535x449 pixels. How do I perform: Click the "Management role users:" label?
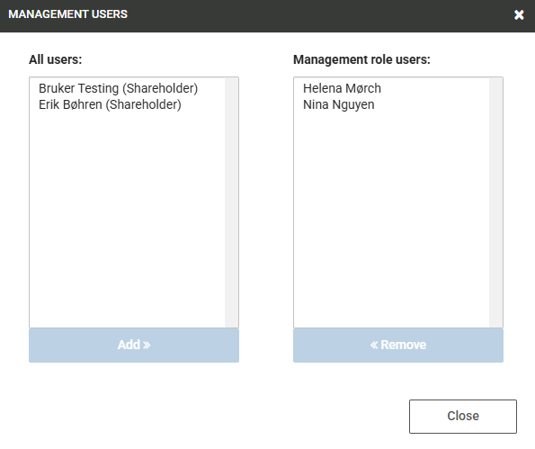tap(361, 59)
